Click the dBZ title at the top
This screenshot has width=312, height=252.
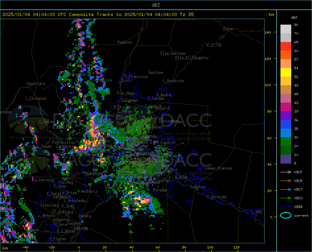pyautogui.click(x=156, y=5)
